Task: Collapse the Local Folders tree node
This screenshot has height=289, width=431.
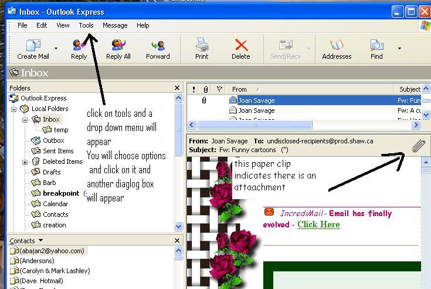Action: click(x=14, y=109)
